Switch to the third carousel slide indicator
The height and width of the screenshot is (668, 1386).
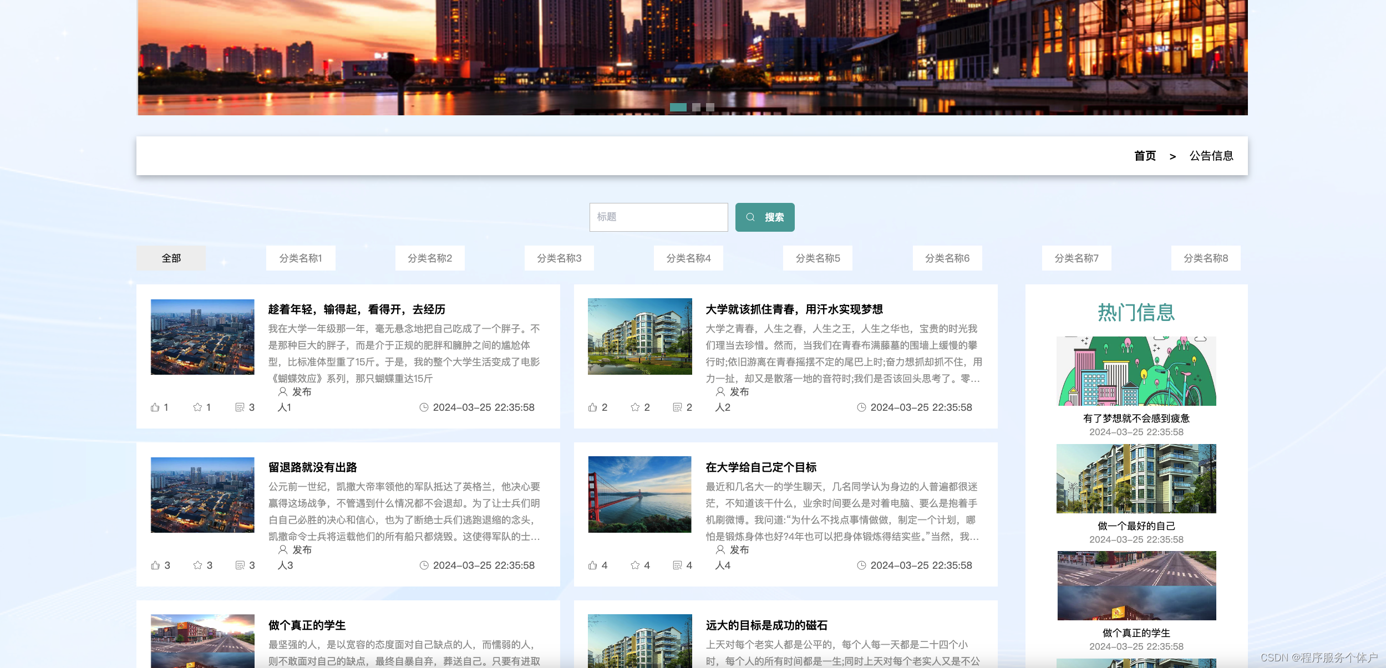click(x=710, y=108)
